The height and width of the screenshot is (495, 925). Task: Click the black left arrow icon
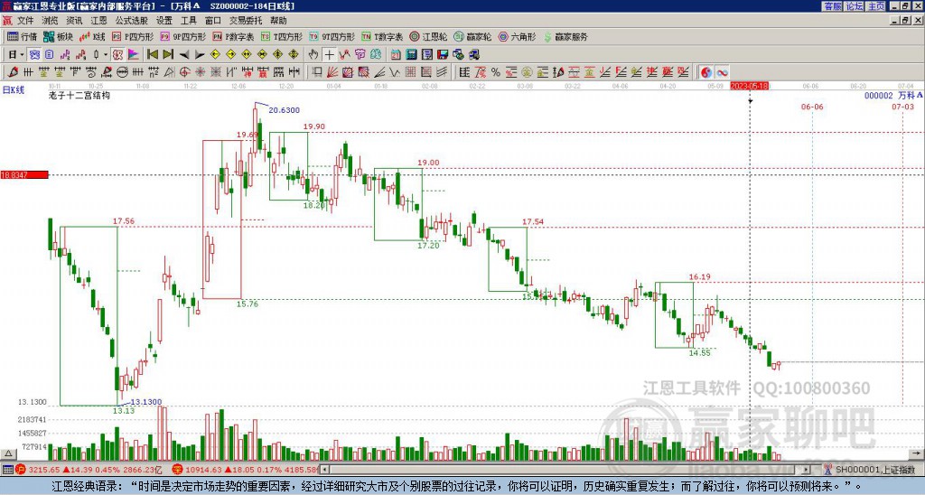pyautogui.click(x=183, y=55)
